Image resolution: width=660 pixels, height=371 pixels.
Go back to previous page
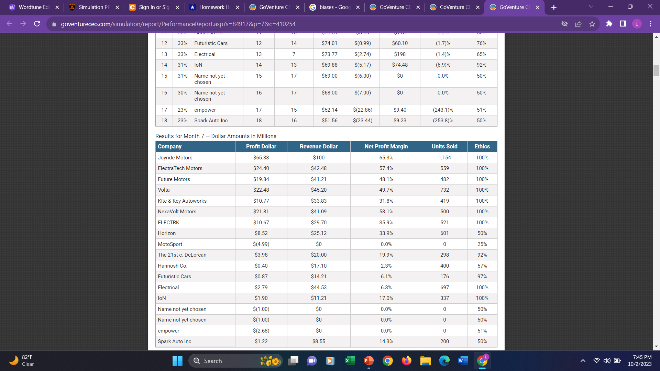(x=10, y=24)
